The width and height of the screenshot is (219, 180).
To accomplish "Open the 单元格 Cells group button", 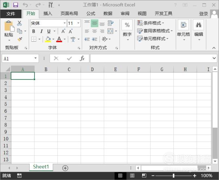I will coord(183,30).
